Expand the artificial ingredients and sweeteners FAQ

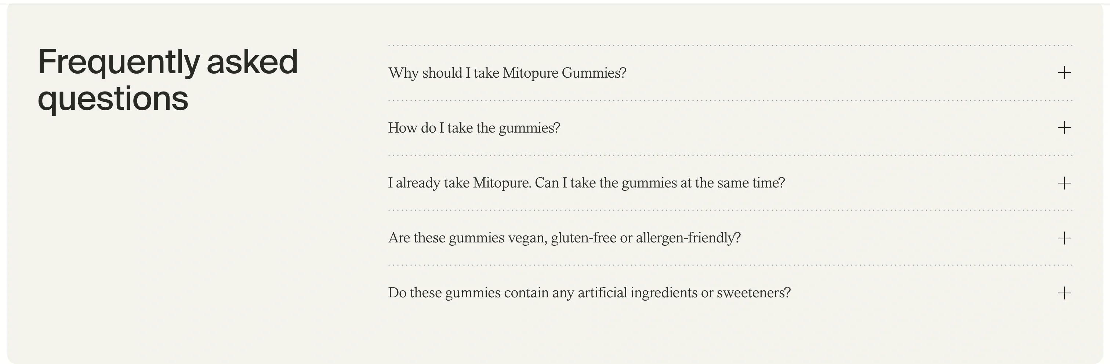pyautogui.click(x=590, y=292)
